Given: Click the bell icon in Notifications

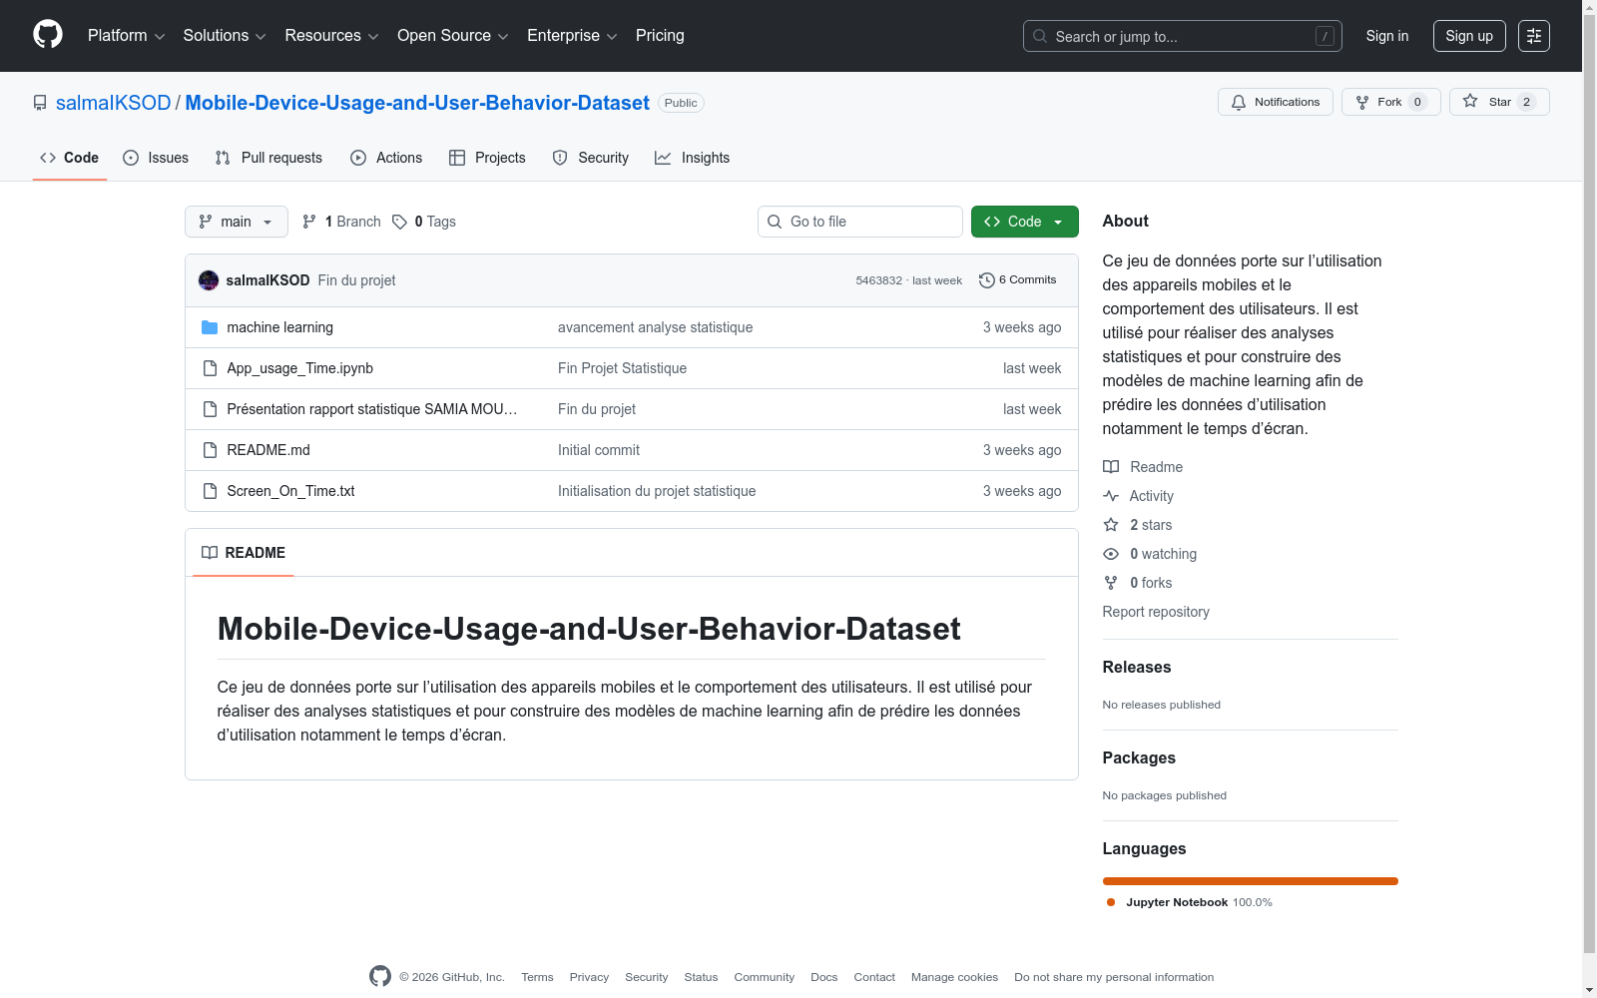Looking at the screenshot, I should [1239, 102].
